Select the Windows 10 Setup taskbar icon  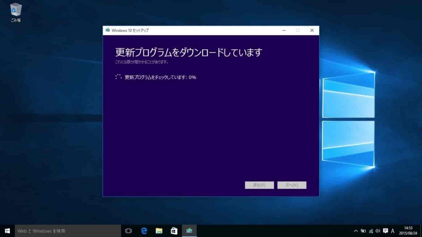coord(190,231)
